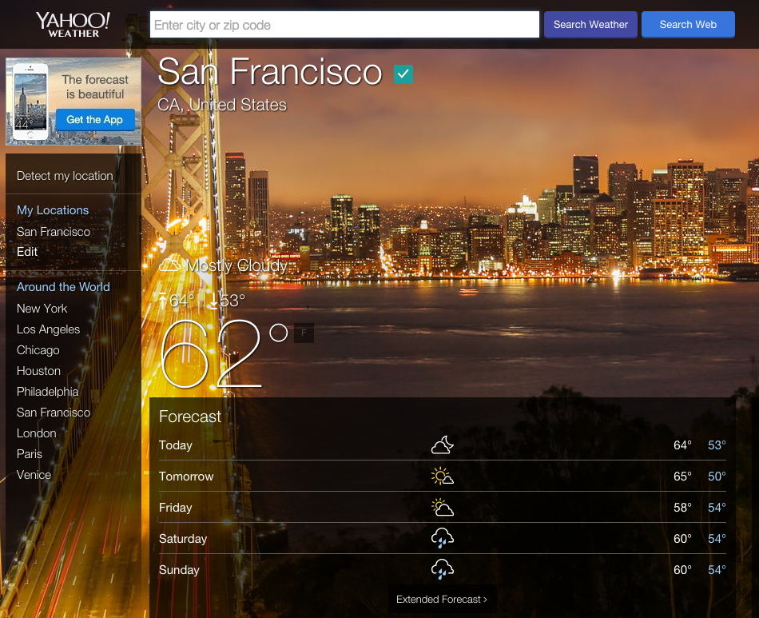
Task: Click Tomorrow's sun behind cloud icon
Action: (x=442, y=476)
